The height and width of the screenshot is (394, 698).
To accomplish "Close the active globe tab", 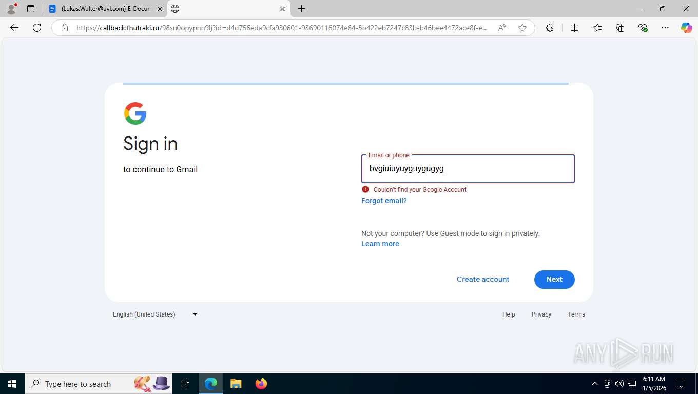I will [283, 9].
